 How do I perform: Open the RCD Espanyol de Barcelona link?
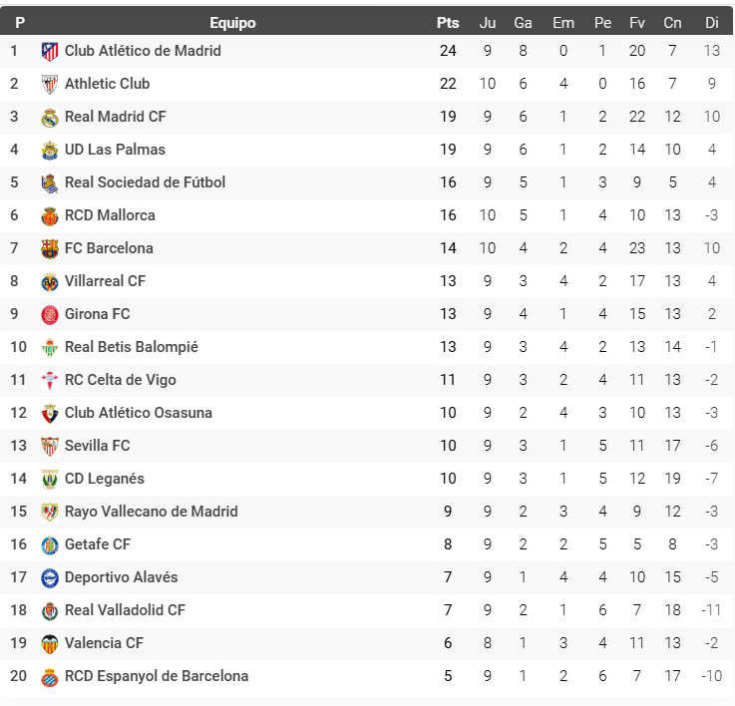click(157, 676)
